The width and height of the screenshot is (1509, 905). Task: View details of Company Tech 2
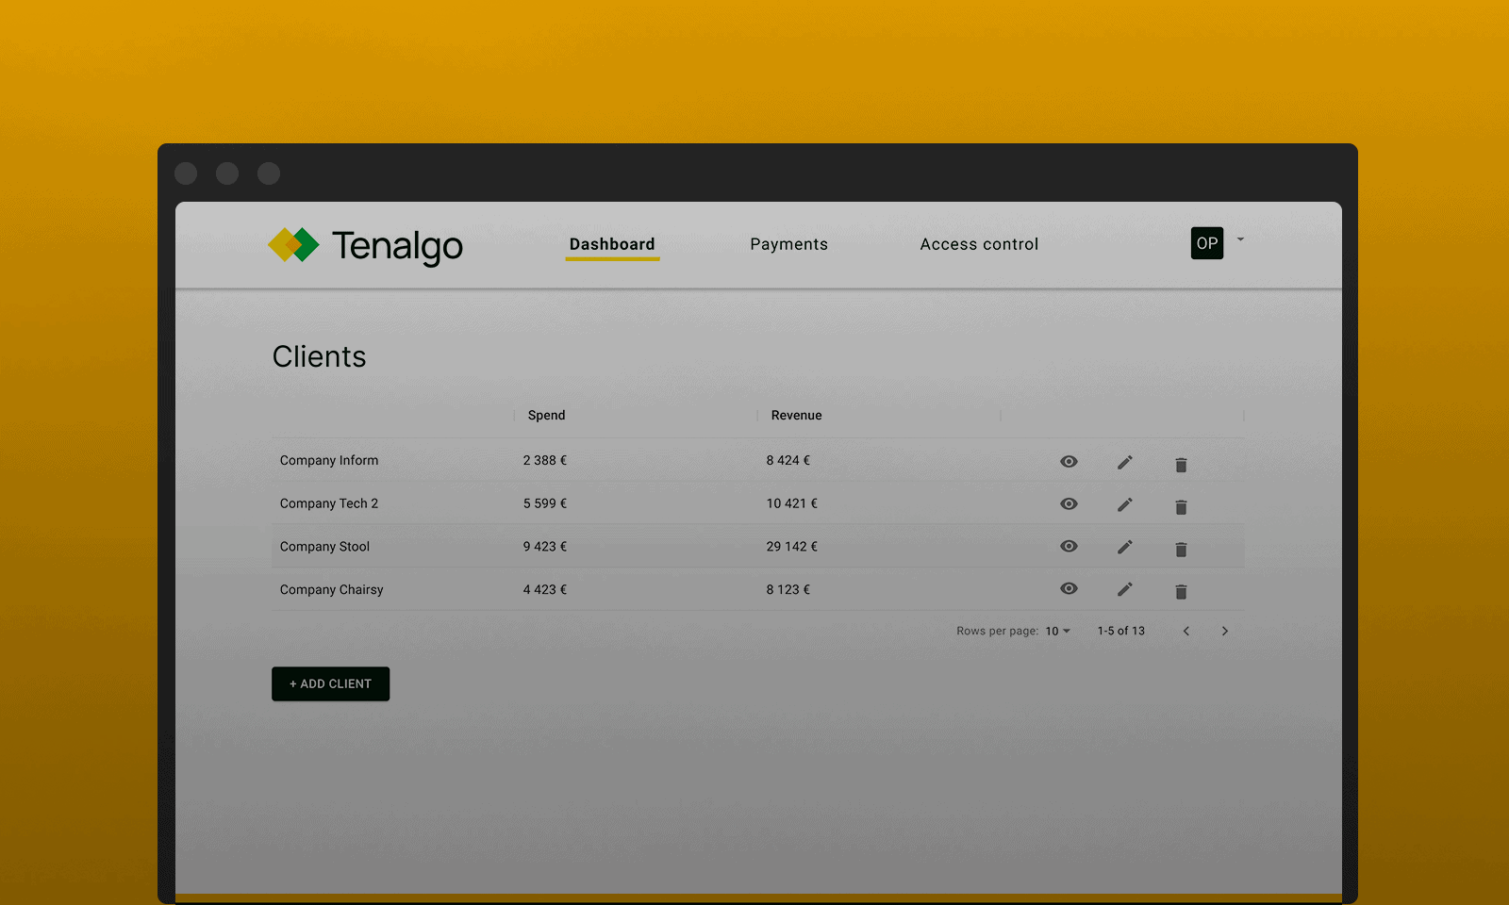tap(1069, 503)
